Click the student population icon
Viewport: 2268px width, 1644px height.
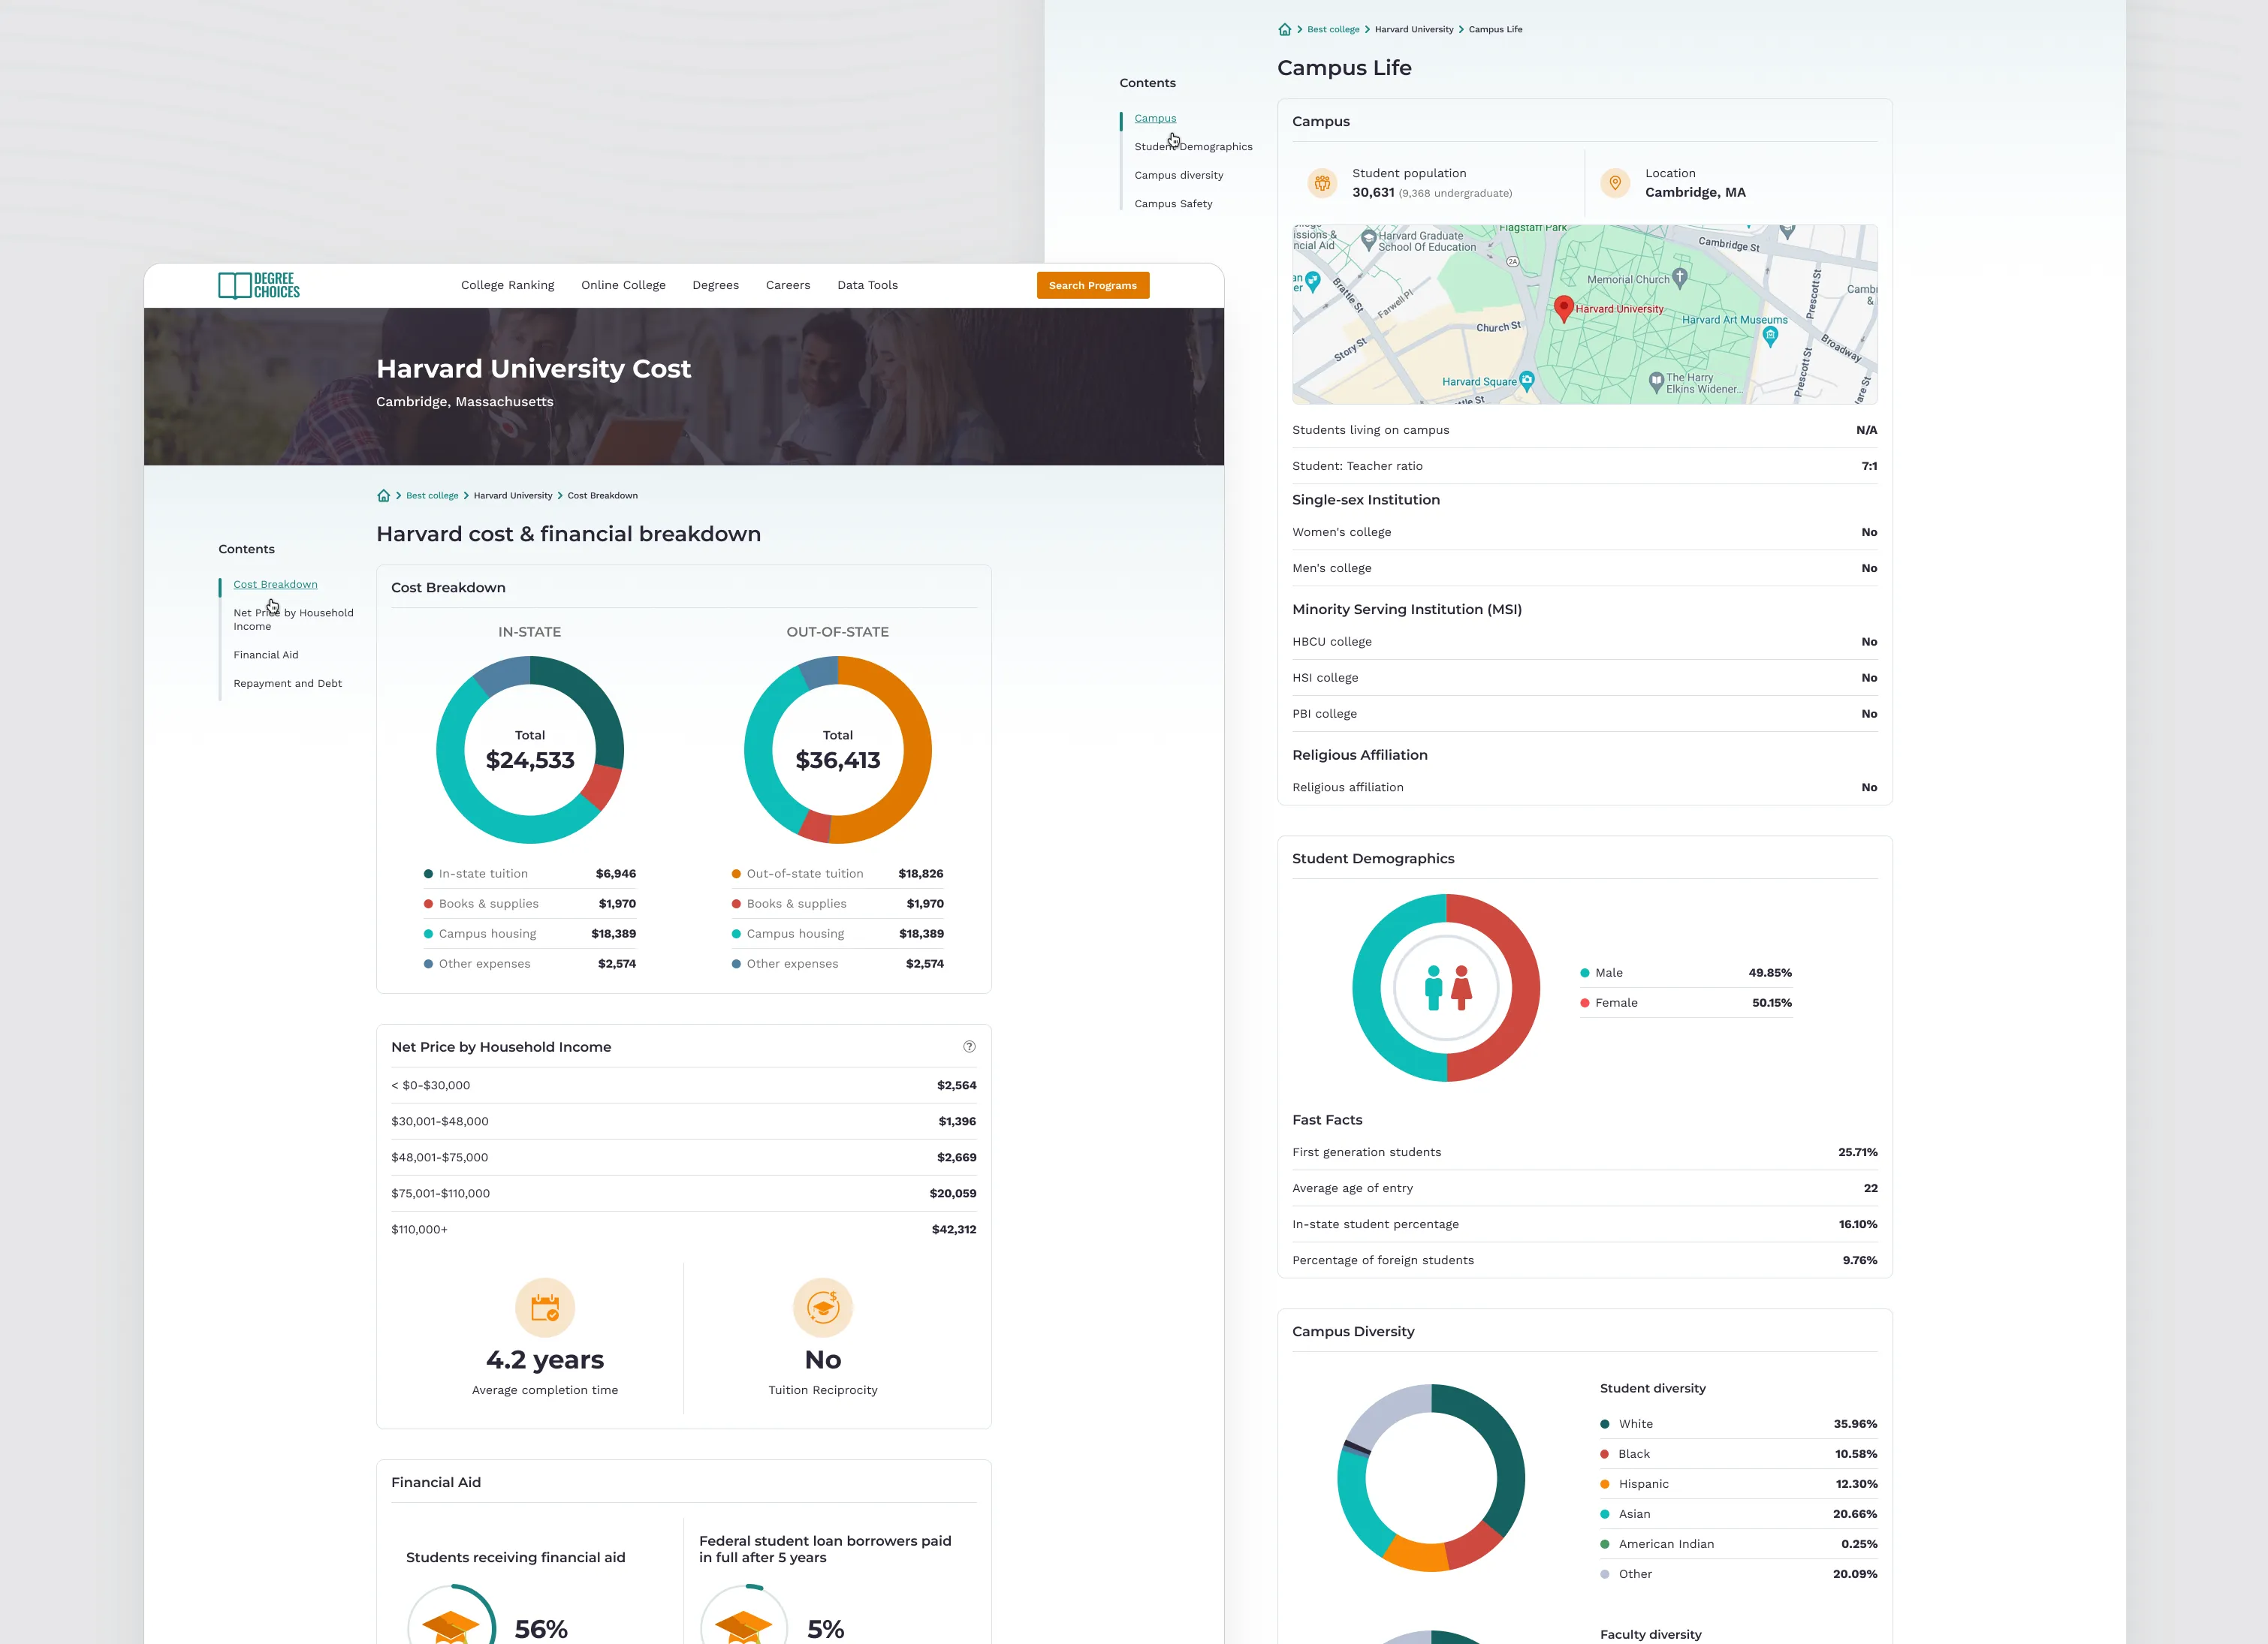[x=1322, y=183]
